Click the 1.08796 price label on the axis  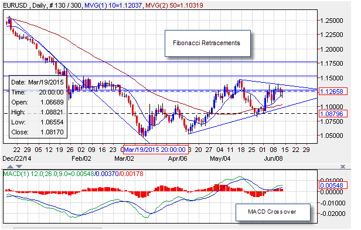click(333, 114)
